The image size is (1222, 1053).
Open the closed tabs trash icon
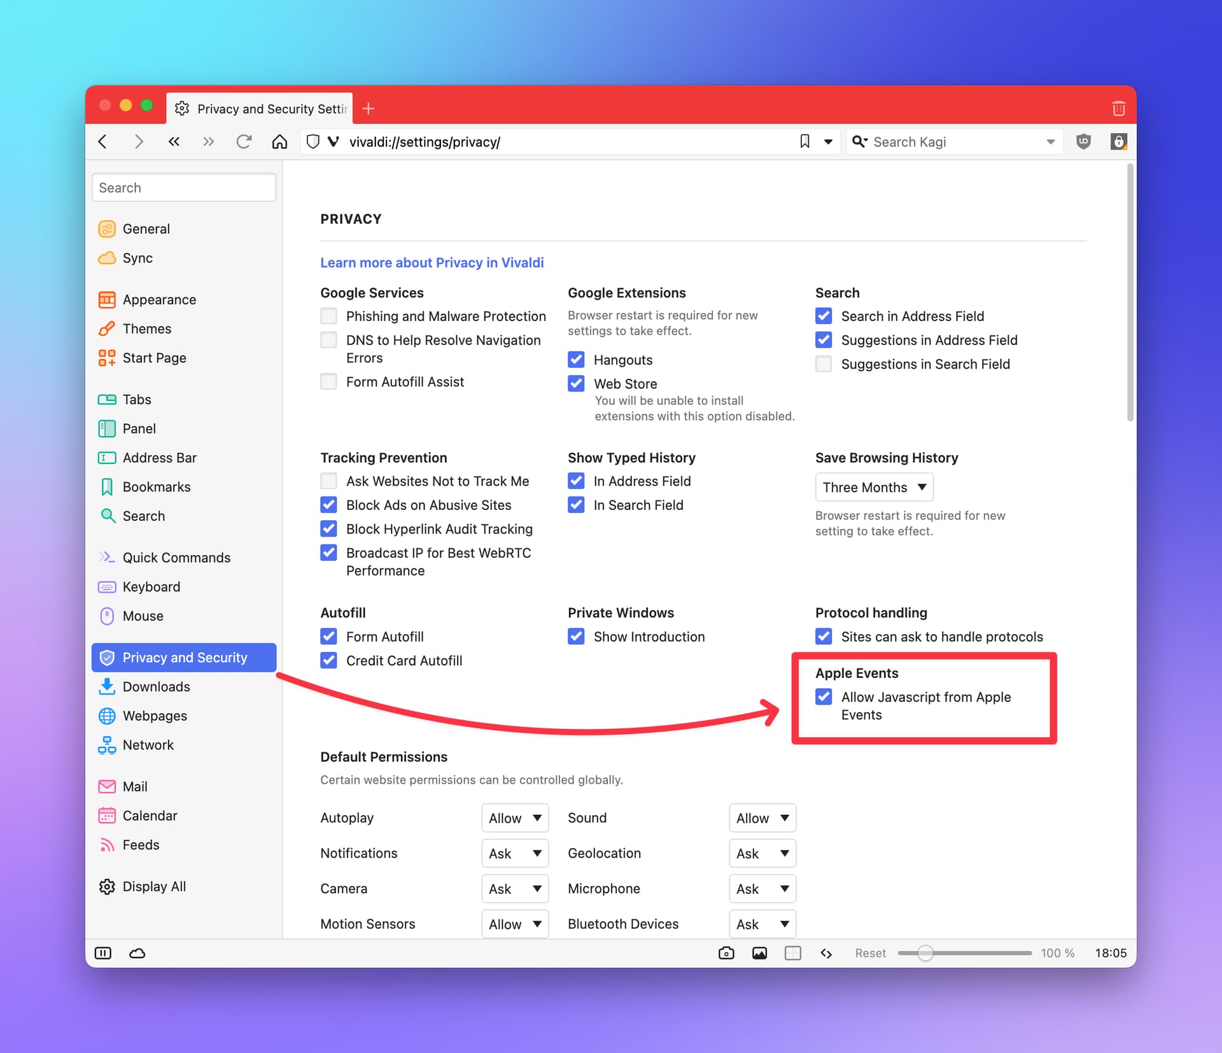pos(1118,108)
